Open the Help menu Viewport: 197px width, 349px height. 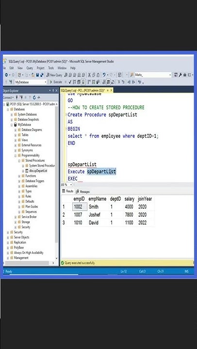[x=73, y=68]
